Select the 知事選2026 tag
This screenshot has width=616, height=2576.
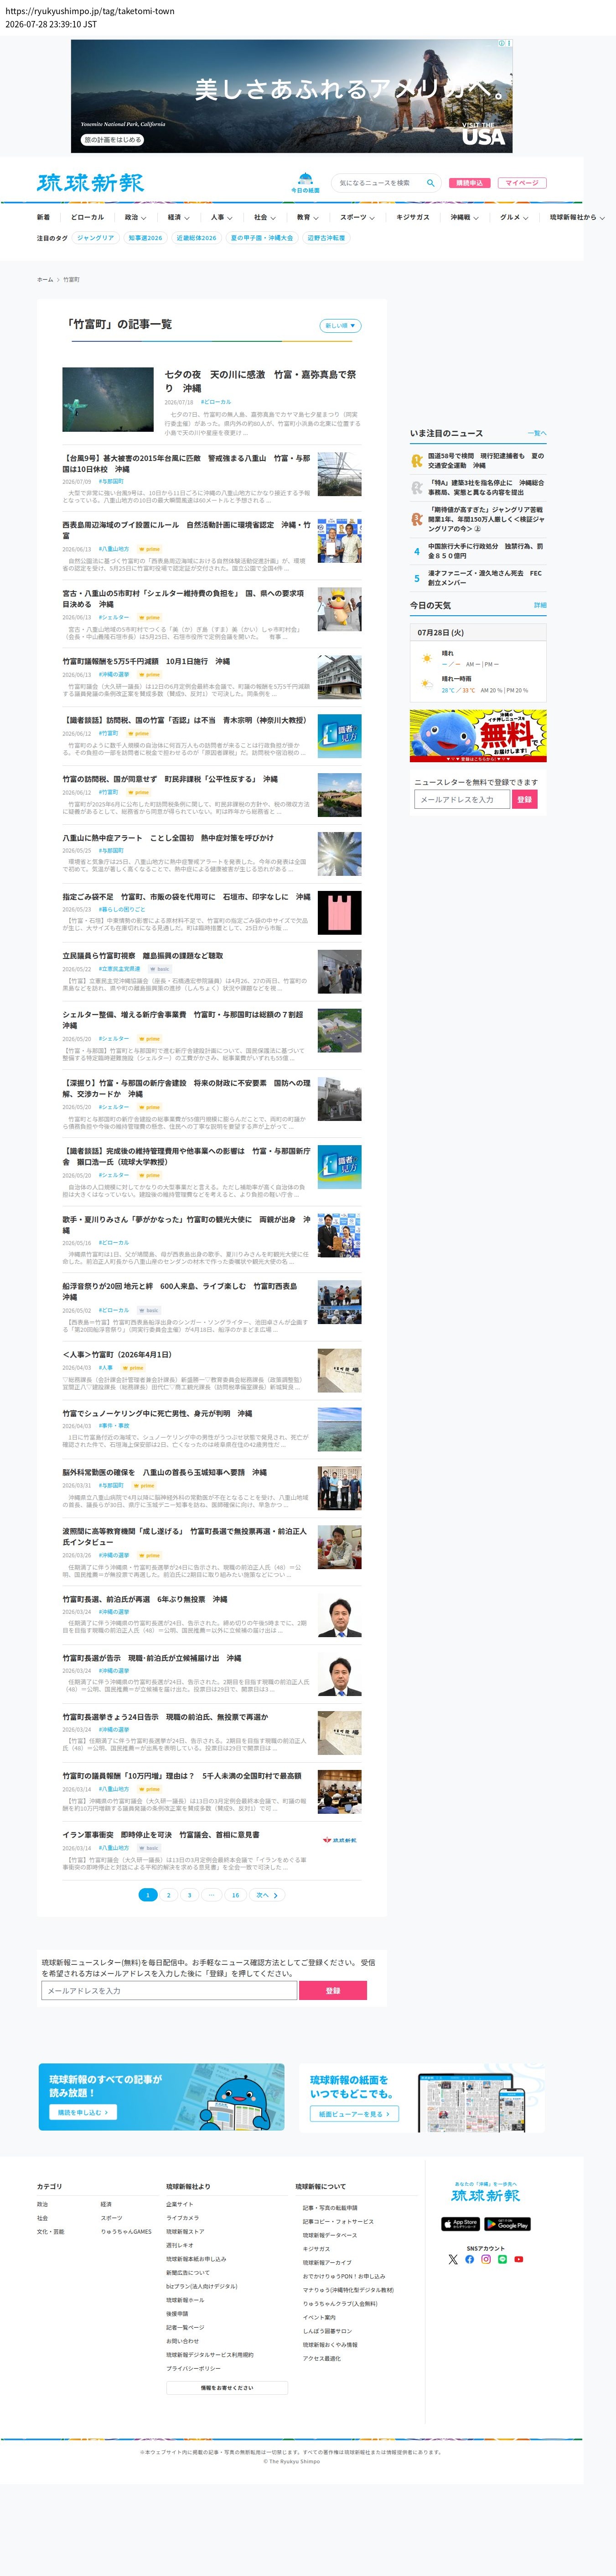(x=146, y=238)
